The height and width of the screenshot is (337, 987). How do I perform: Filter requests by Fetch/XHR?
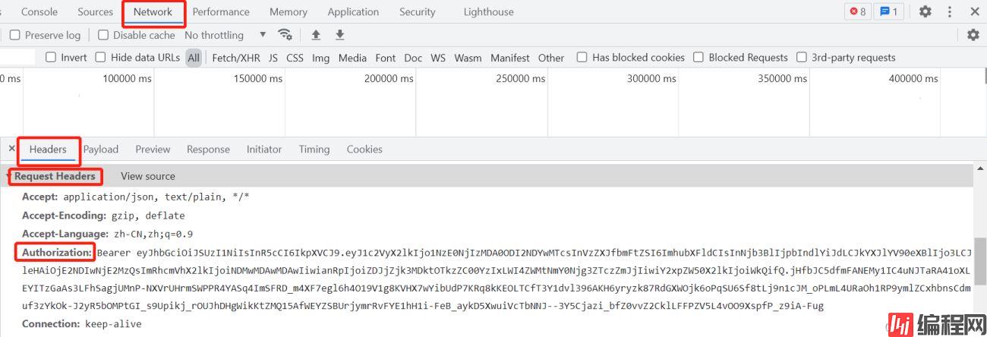(236, 58)
